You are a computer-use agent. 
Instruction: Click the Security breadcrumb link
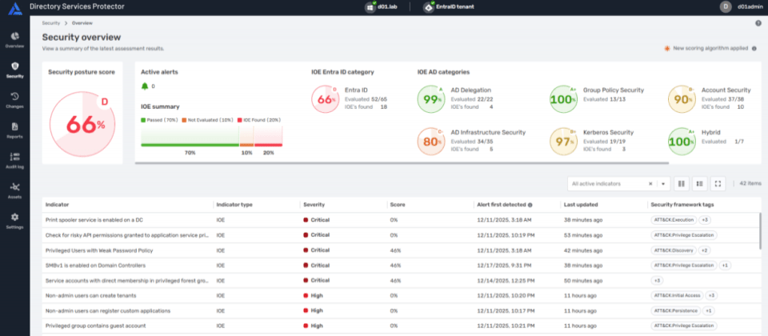(51, 22)
